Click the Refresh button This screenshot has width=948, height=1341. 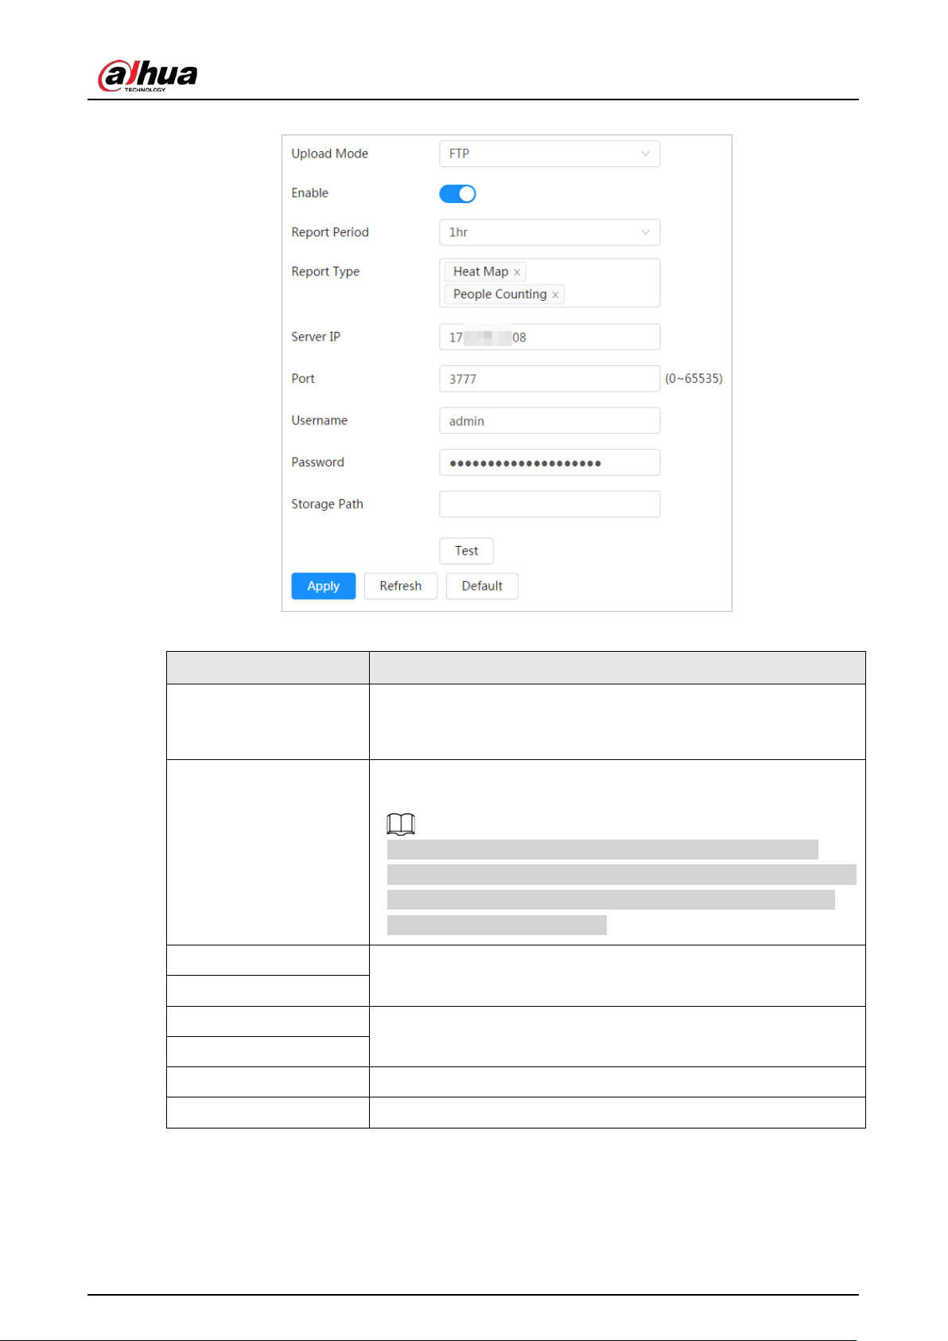coord(401,586)
